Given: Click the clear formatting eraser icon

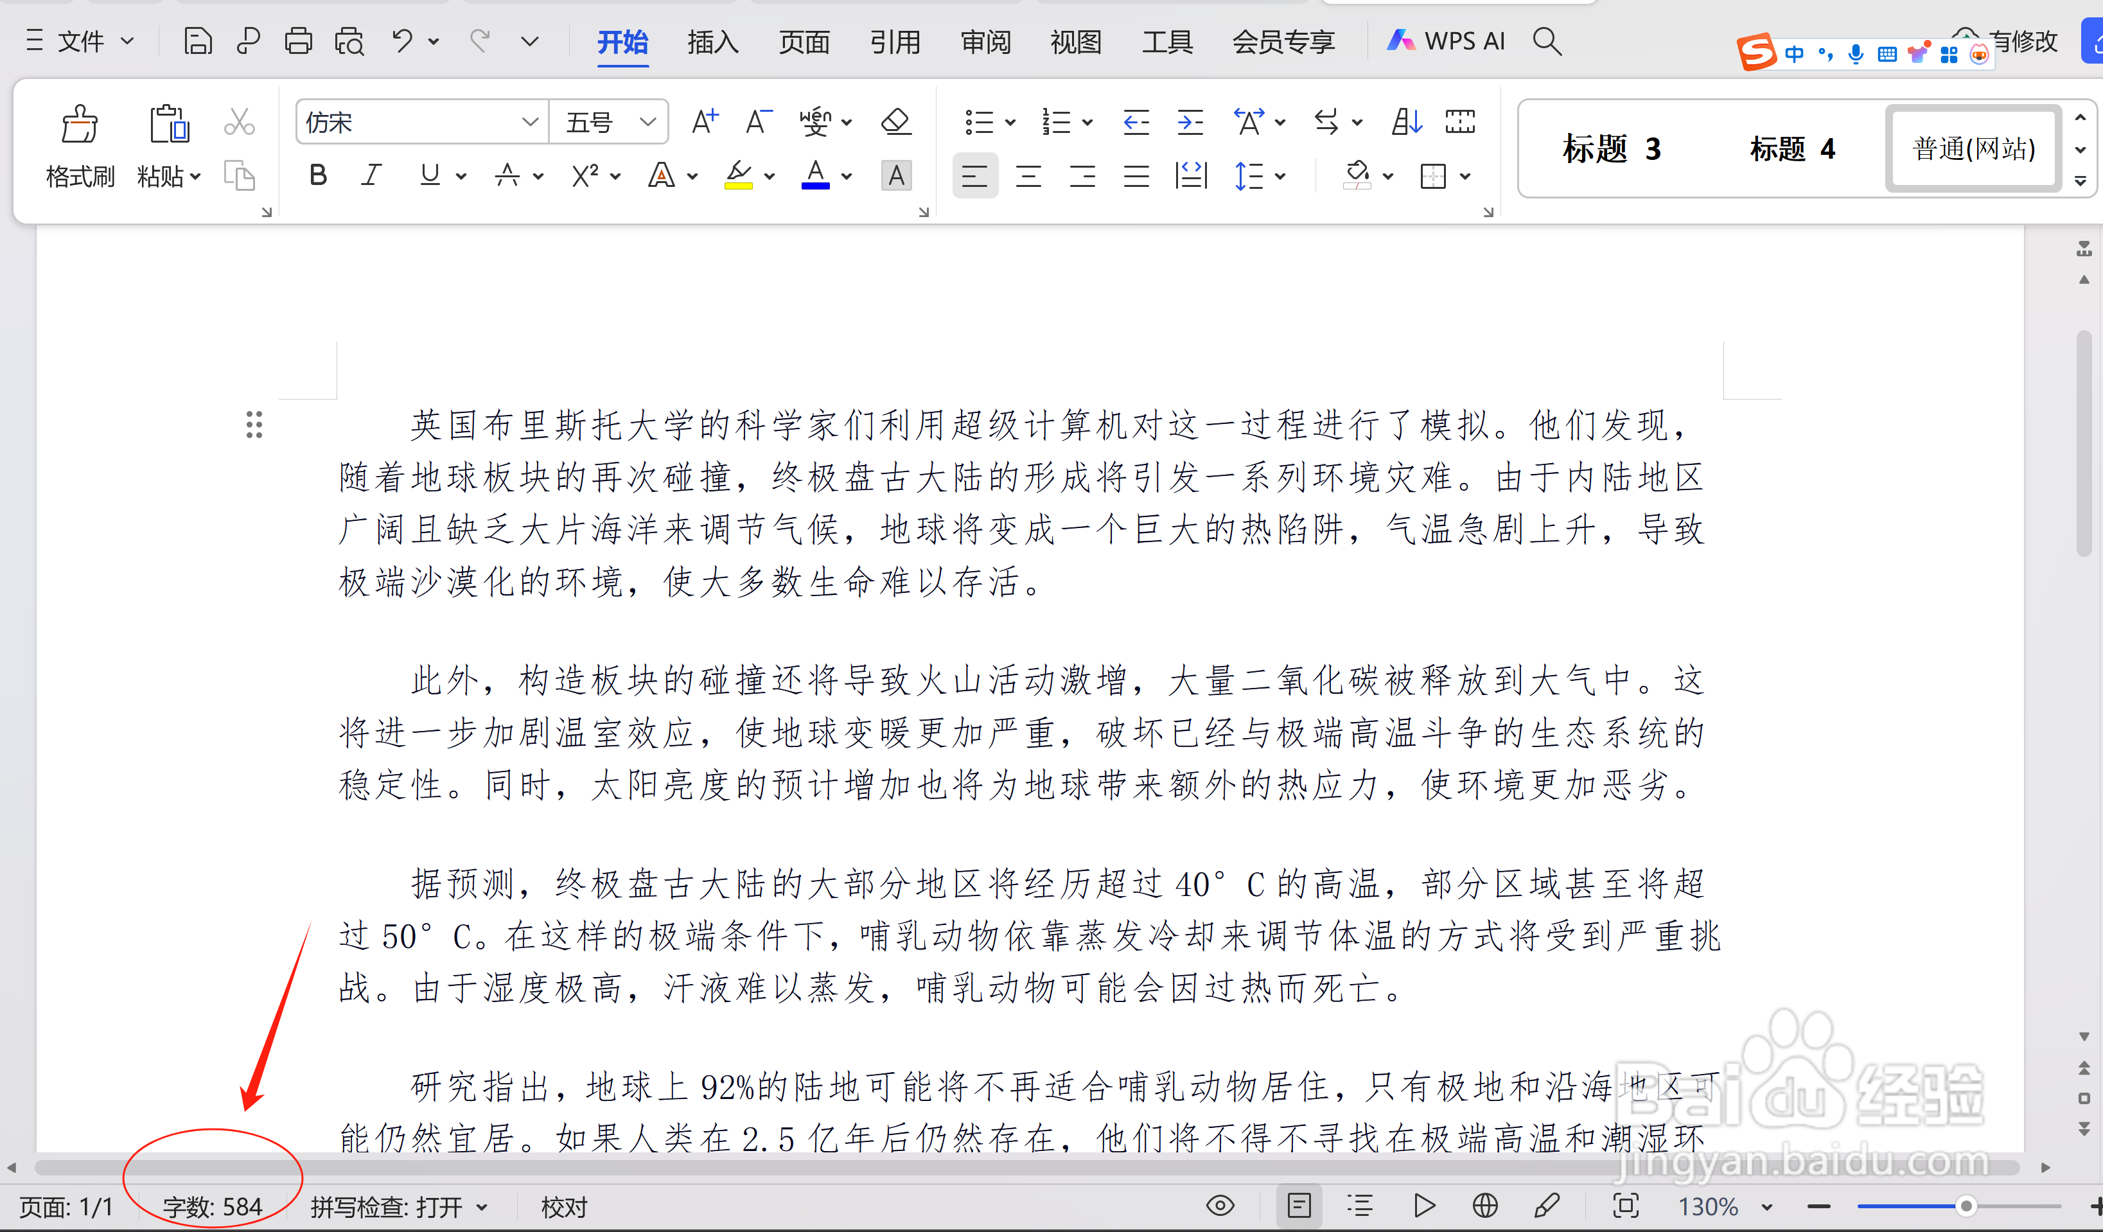Looking at the screenshot, I should tap(895, 122).
